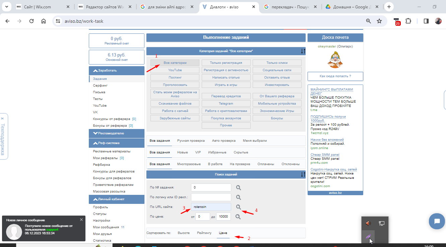Collapse the Заработать sidebar section
This screenshot has height=247, width=446.
click(x=117, y=71)
